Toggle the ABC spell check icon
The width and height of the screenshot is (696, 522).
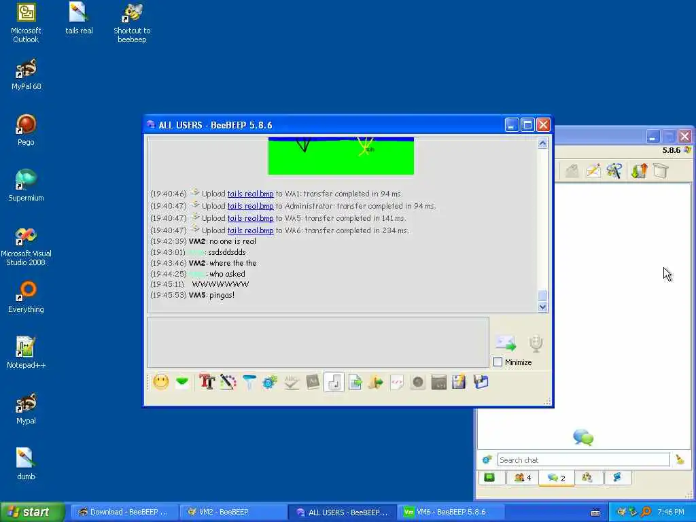tap(291, 382)
